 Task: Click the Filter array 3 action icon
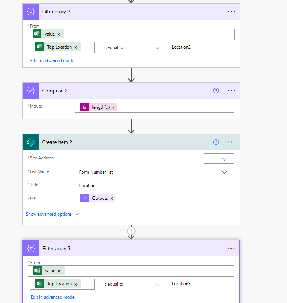point(31,248)
